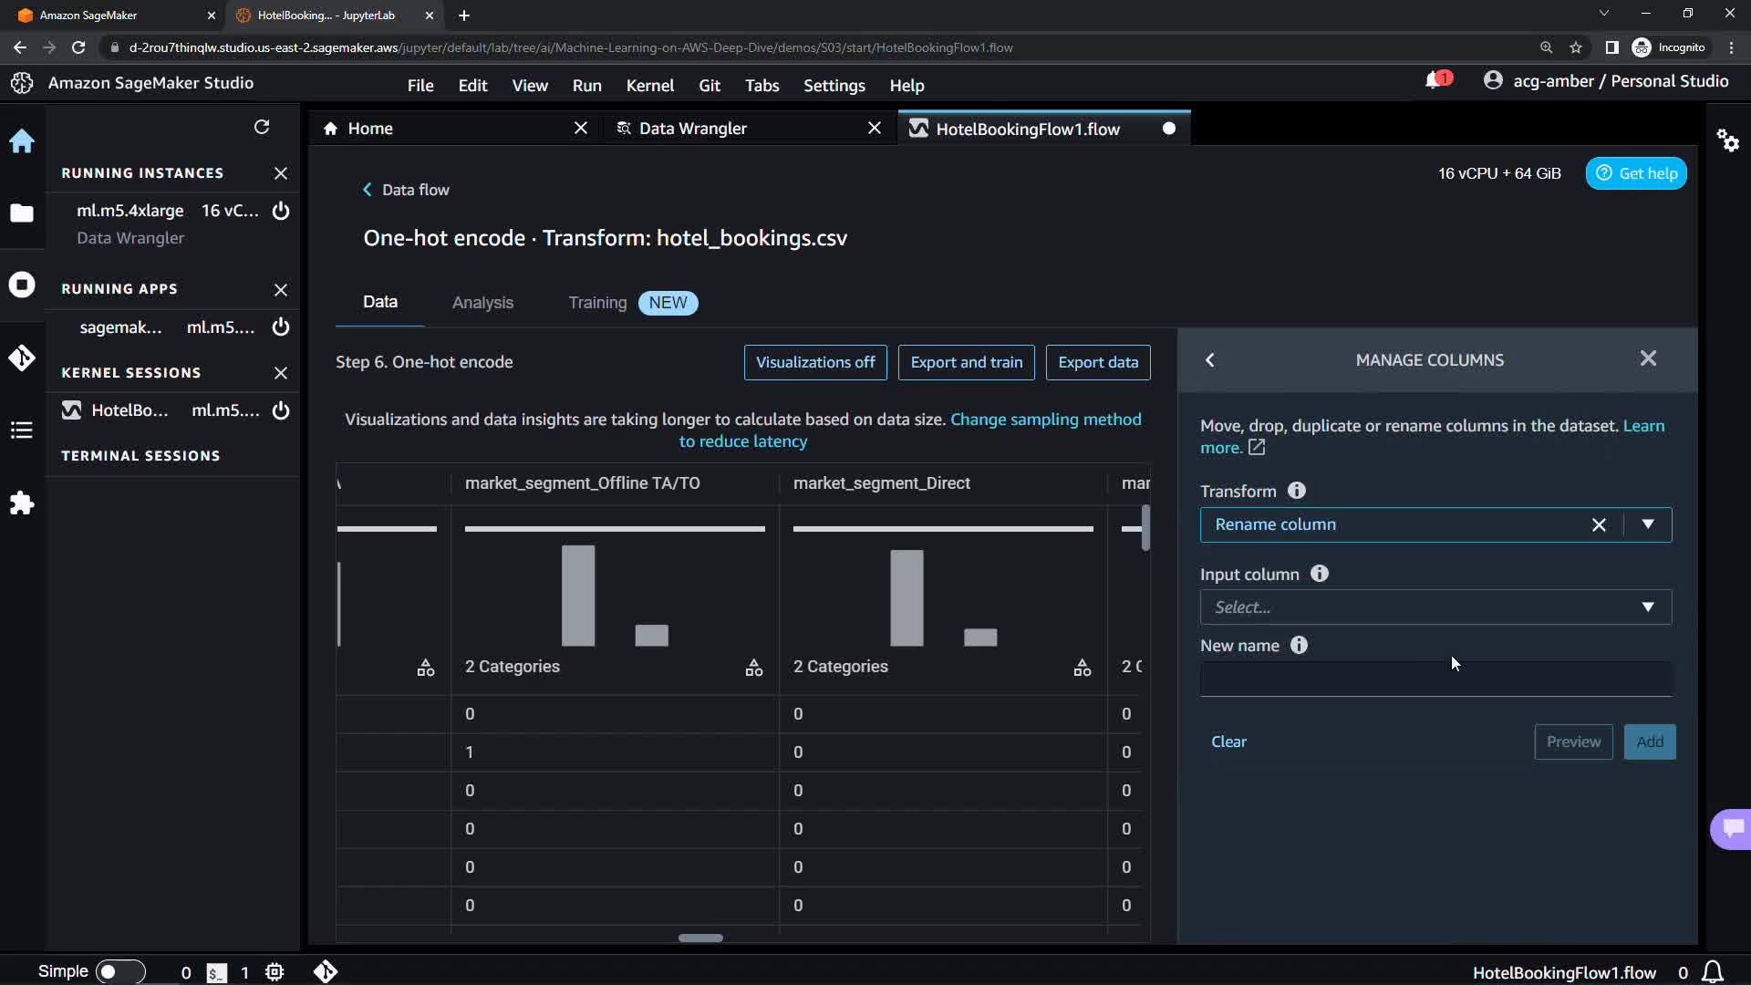Screen dimensions: 1751x985
Task: Follow the Change sampling method link
Action: pyautogui.click(x=1045, y=420)
